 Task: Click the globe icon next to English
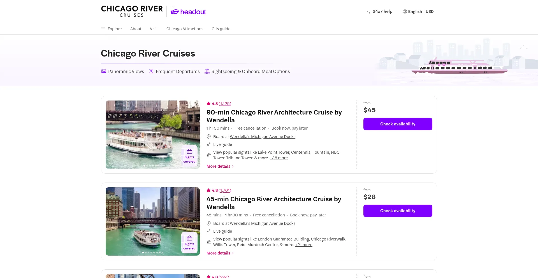pyautogui.click(x=405, y=11)
